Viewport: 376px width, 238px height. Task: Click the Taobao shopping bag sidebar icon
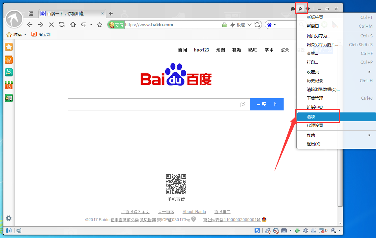point(8,60)
